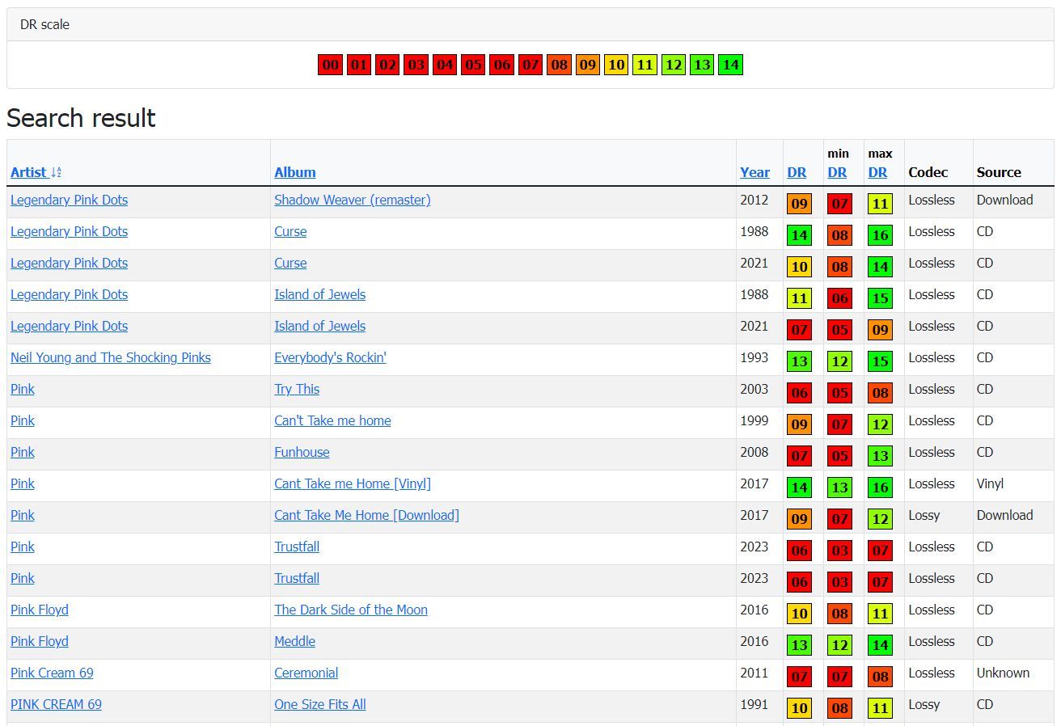1061x726 pixels.
Task: Select the red 00 swatch in DR scale
Action: point(330,65)
